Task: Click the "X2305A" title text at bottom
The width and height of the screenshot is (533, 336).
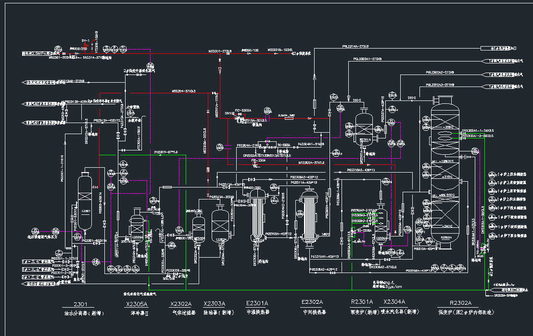Action: click(x=137, y=304)
